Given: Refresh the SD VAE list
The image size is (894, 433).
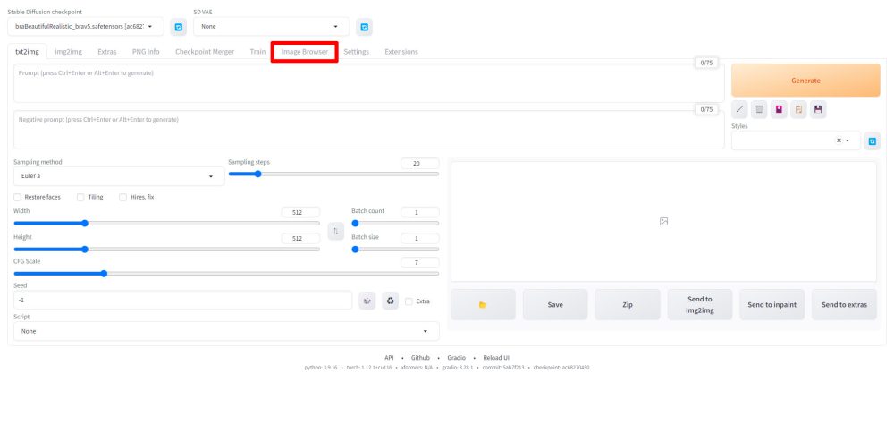Looking at the screenshot, I should pyautogui.click(x=364, y=28).
